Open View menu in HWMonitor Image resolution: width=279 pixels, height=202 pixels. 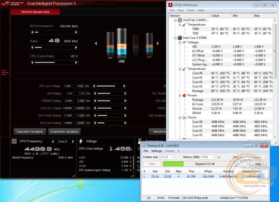(180, 10)
